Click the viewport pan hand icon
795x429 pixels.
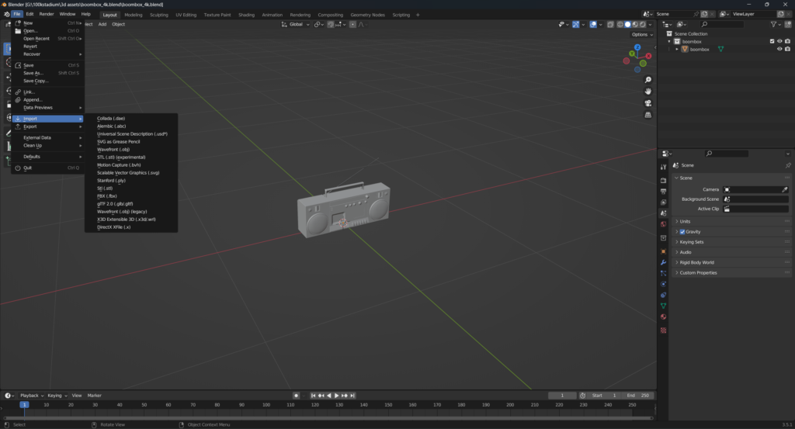coord(648,92)
